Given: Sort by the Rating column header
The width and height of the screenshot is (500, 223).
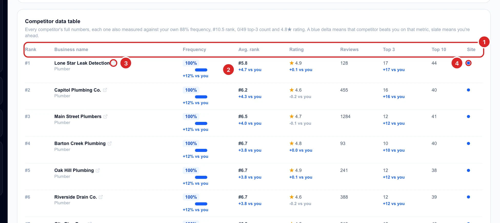Looking at the screenshot, I should (296, 50).
